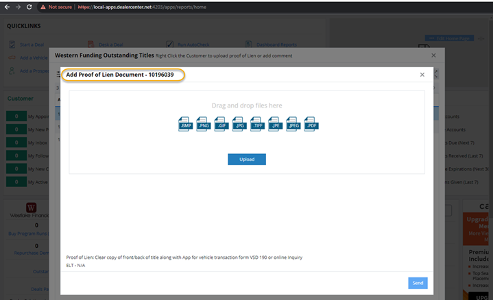Click the Add a Prospect person icon
Viewport: 493px width, 300px height.
tap(12, 71)
